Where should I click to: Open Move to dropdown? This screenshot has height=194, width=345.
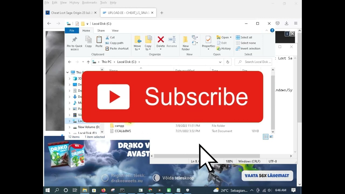click(137, 48)
